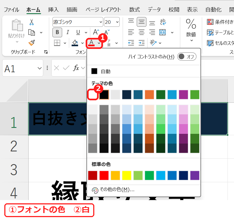The height and width of the screenshot is (219, 234).
Task: Click the center horizontally icon
Action: click(142, 32)
